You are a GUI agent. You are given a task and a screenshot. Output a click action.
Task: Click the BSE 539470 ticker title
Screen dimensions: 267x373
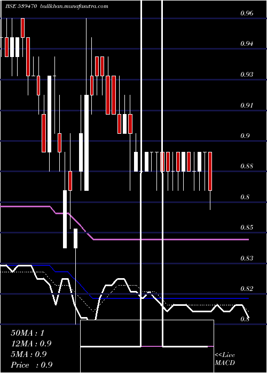pyautogui.click(x=21, y=6)
